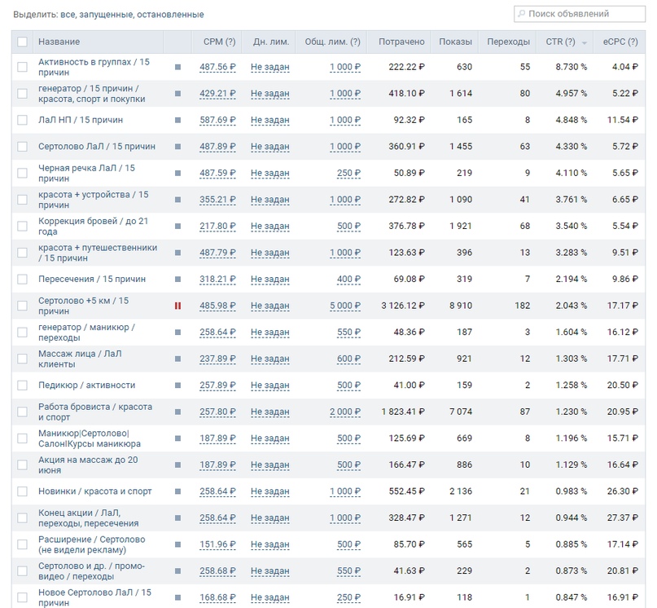
Task: Click status square for Конец акции / ЛаЛ row
Action: (x=177, y=518)
